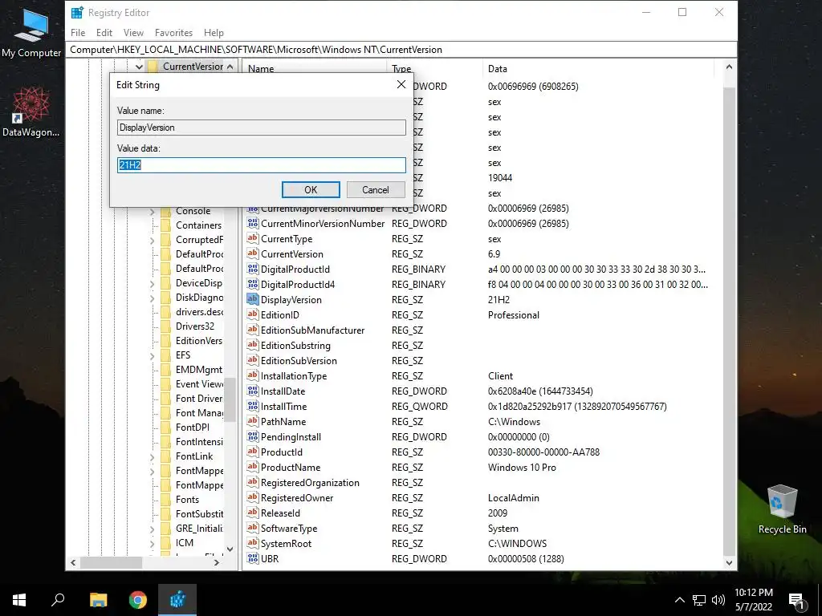Cancel the Edit String dialog
The width and height of the screenshot is (822, 616).
(x=376, y=189)
